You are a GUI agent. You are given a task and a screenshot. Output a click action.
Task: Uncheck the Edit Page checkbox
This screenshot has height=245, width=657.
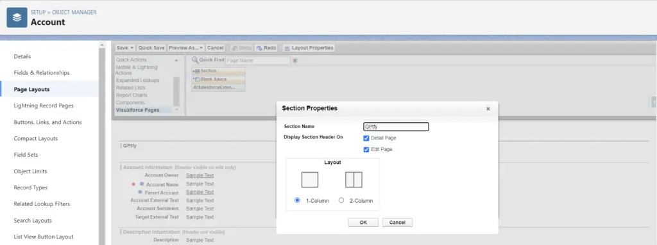point(366,149)
